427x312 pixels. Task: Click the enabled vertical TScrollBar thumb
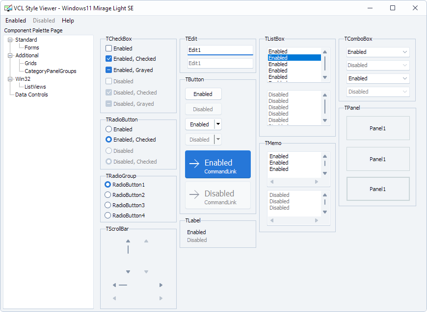click(x=128, y=249)
